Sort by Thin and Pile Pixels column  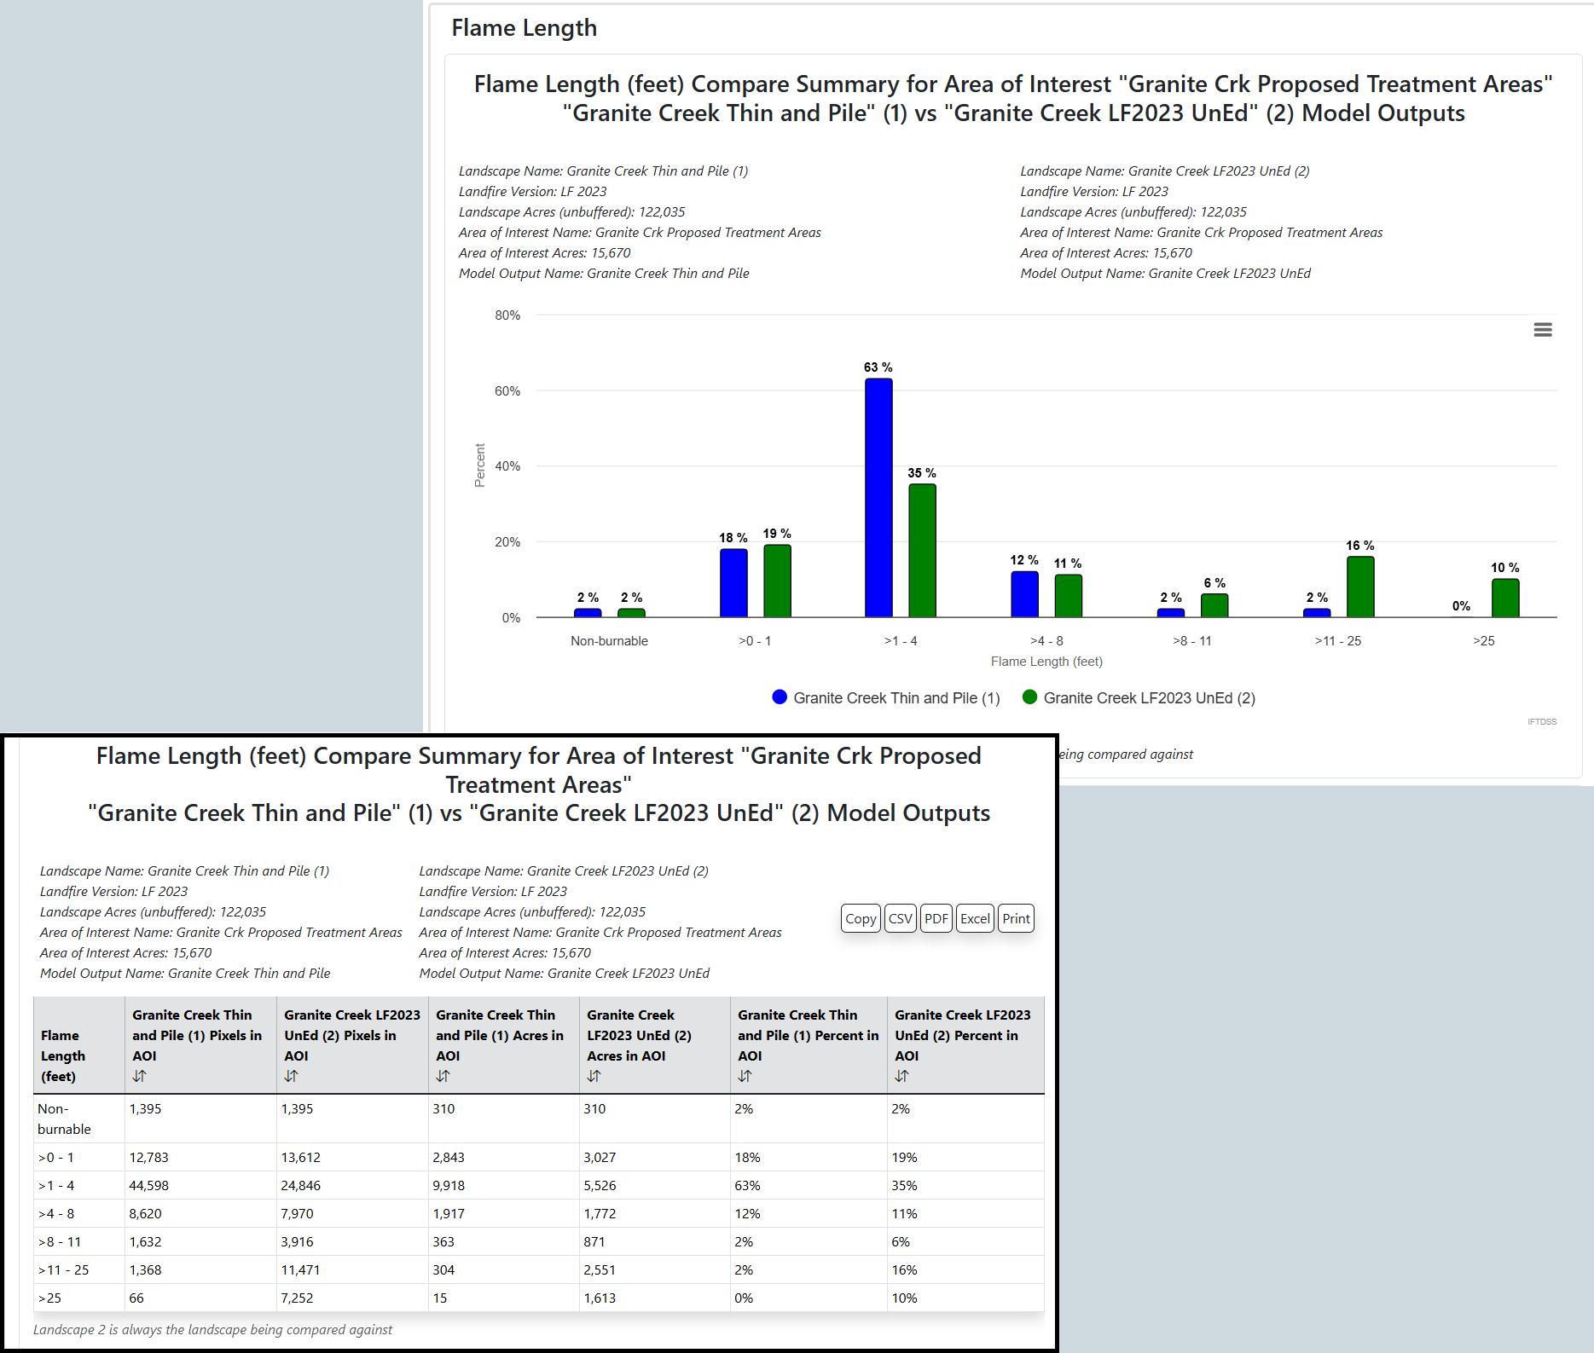click(x=139, y=1076)
